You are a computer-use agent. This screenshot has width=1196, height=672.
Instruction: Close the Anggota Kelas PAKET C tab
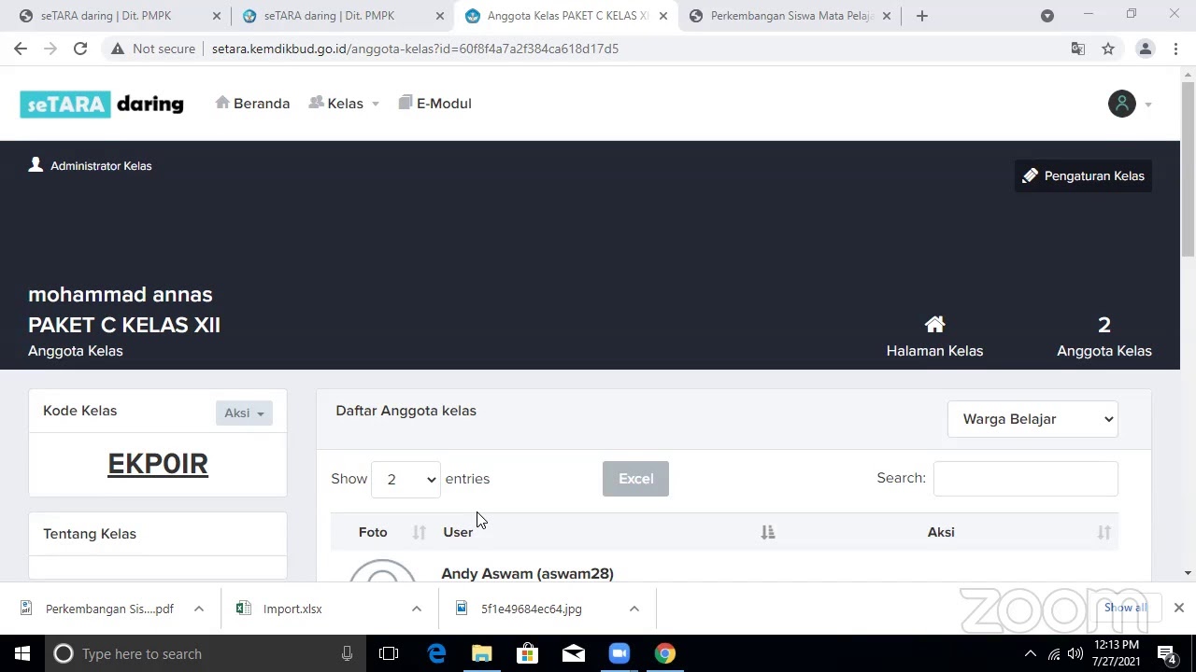pos(663,16)
